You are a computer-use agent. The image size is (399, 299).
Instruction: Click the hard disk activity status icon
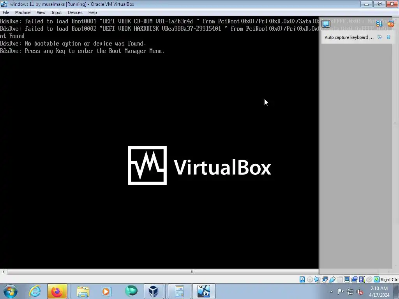click(x=302, y=280)
